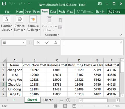This screenshot has width=125, height=109.
Task: Save the workbook with the floppy disk icon
Action: [x=4, y=4]
